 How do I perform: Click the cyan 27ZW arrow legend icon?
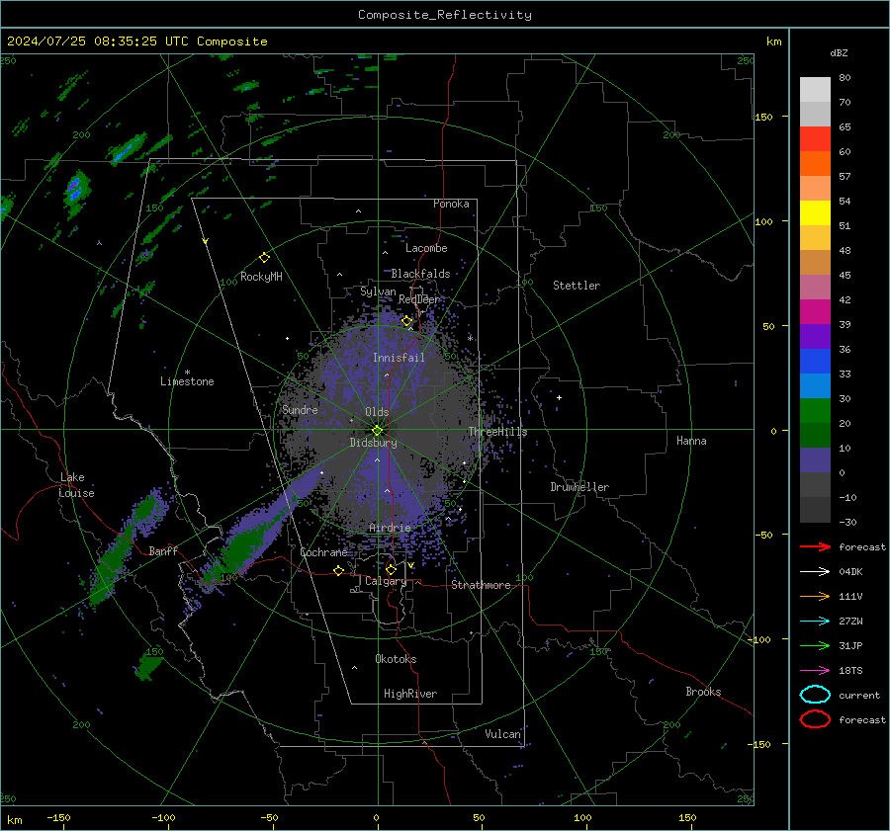click(x=815, y=622)
